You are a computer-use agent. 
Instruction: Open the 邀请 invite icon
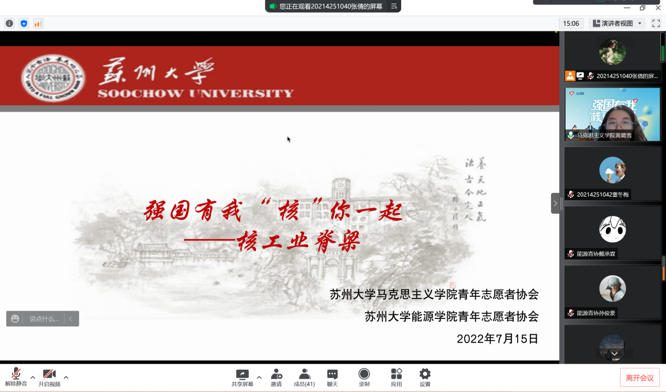pyautogui.click(x=276, y=377)
